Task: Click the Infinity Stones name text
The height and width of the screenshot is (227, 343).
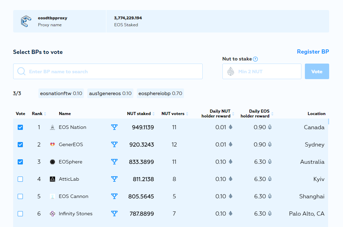Action: click(76, 214)
